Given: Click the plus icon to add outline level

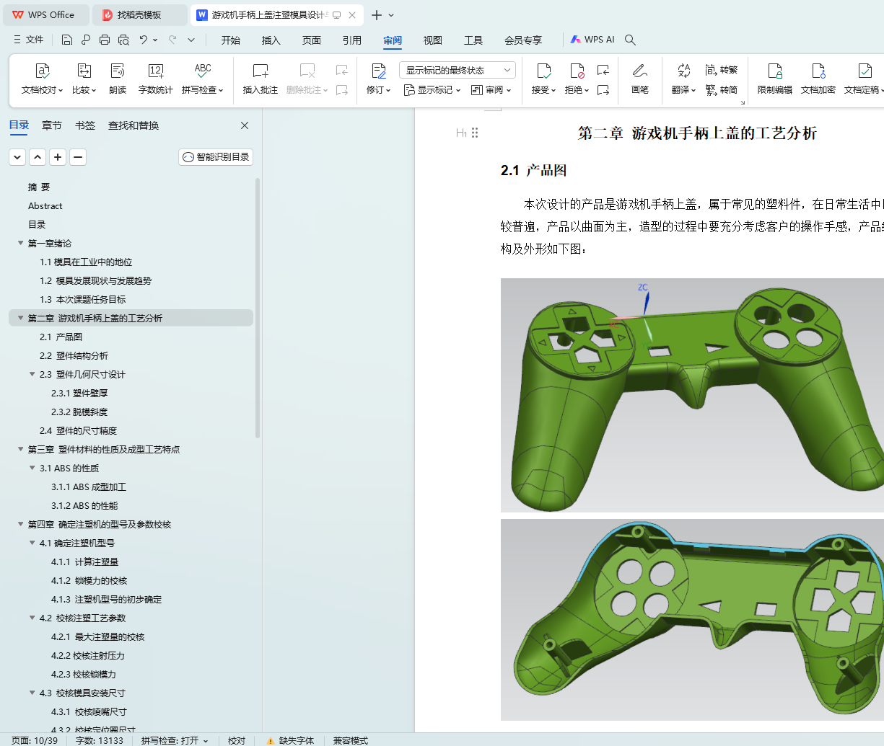Looking at the screenshot, I should click(x=58, y=157).
